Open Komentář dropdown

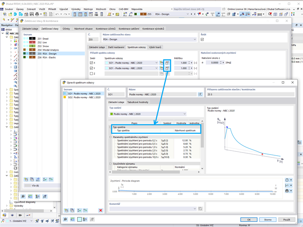pos(195,209)
